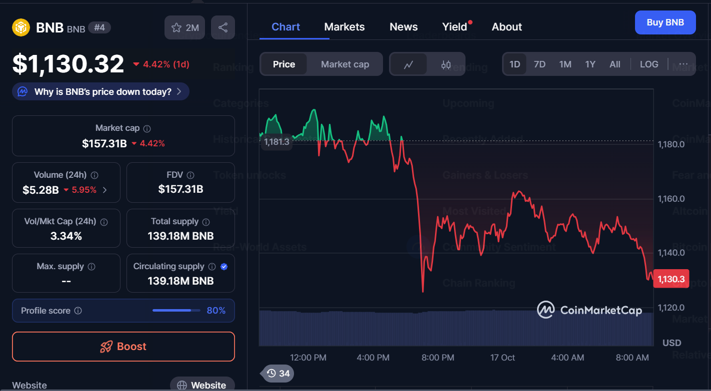Select the Market cap chart toggle
Screen dimensions: 711x391
[x=345, y=64]
